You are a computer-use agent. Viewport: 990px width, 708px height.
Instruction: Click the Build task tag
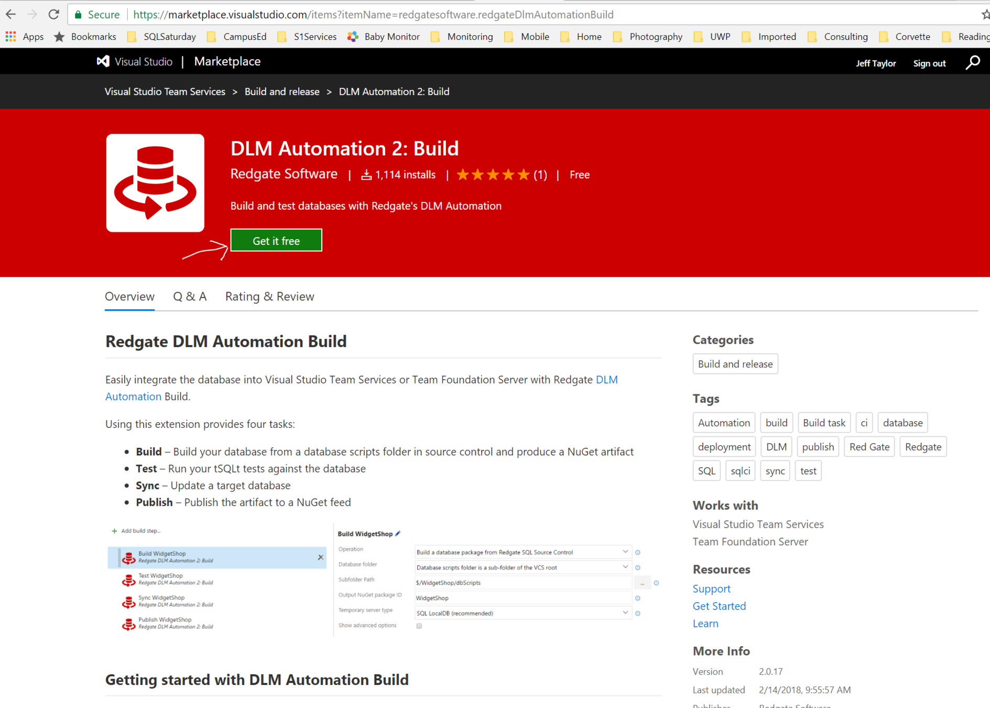point(824,423)
